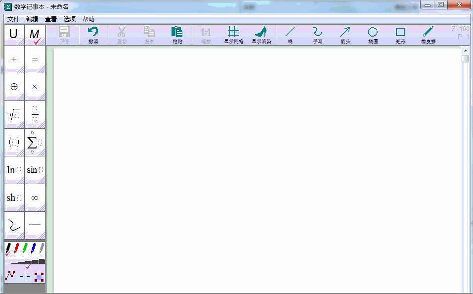The width and height of the screenshot is (473, 294).
Task: Select the 橡皮擦 eraser tool
Action: (429, 35)
